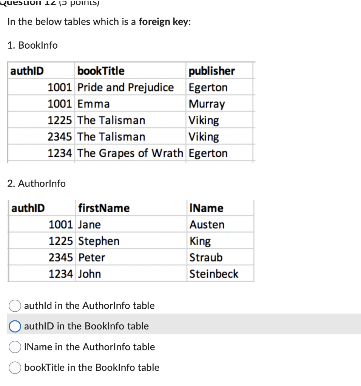361x386 pixels.
Task: Click the publisher column header
Action: [x=212, y=70]
